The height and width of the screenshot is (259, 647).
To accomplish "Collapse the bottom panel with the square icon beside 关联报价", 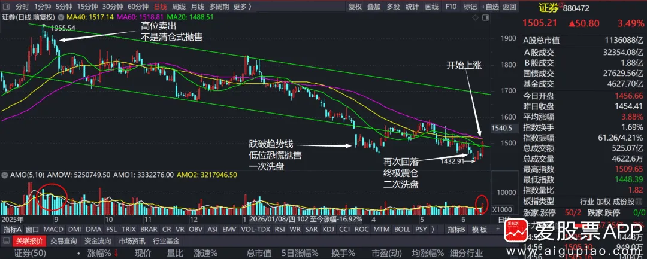I will pos(6,241).
